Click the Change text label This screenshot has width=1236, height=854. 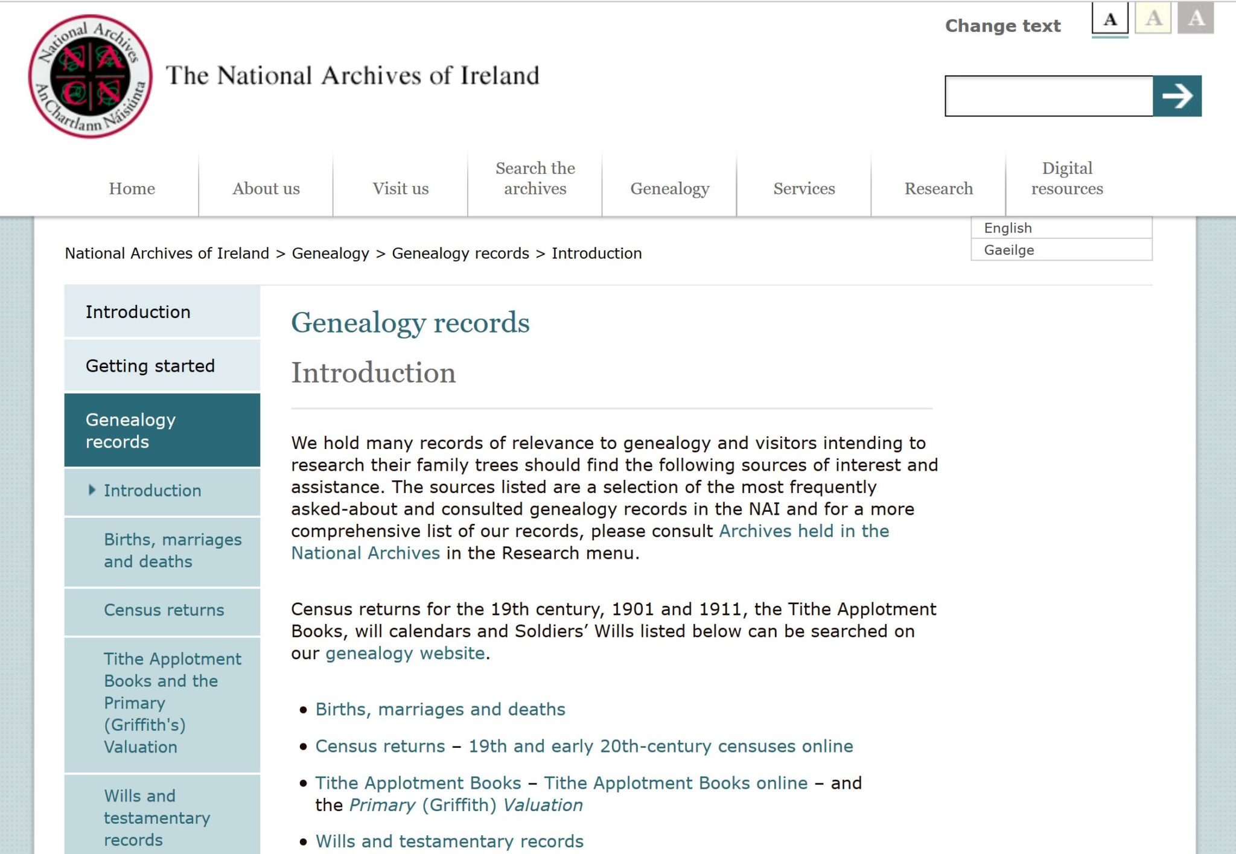tap(1003, 26)
